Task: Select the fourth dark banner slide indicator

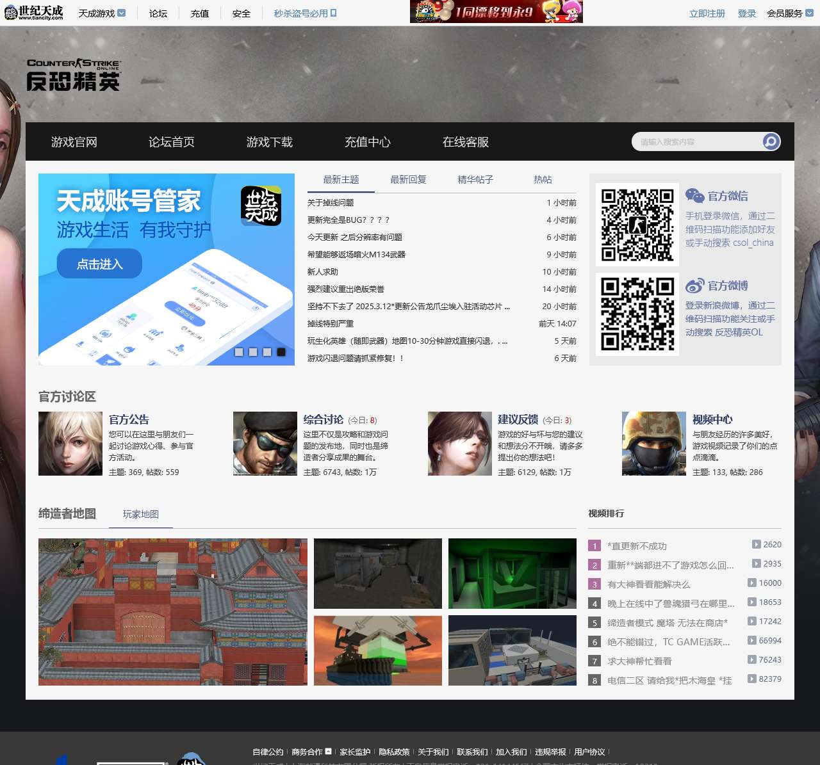Action: (281, 352)
